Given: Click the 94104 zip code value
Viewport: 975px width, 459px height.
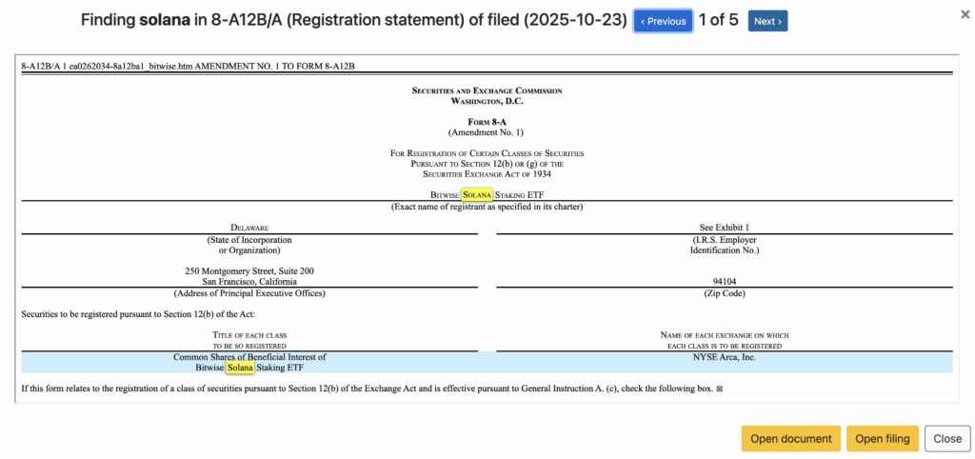Looking at the screenshot, I should tap(724, 282).
